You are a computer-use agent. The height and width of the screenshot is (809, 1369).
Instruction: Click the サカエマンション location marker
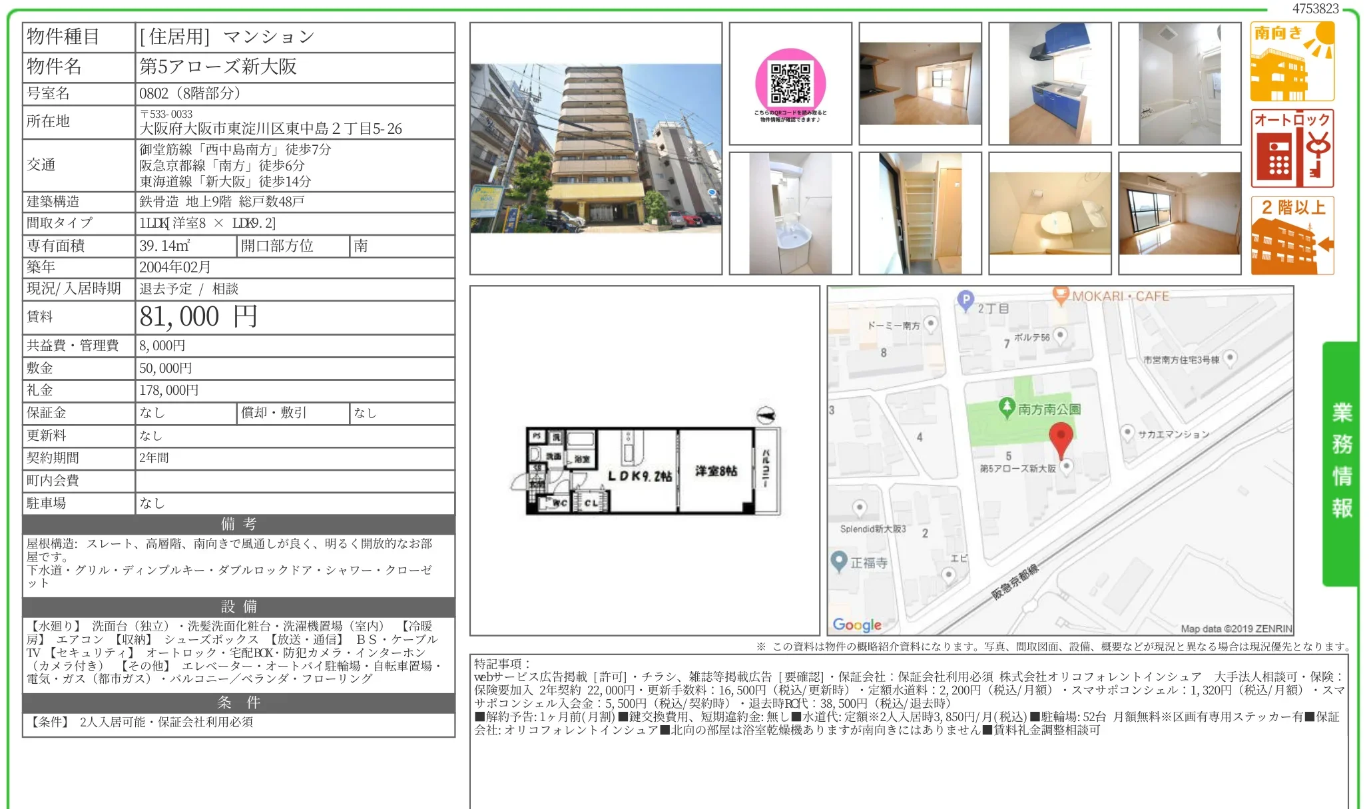[1129, 431]
